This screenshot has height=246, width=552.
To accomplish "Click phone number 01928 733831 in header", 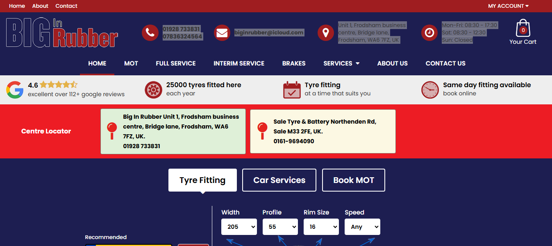I will (x=182, y=29).
